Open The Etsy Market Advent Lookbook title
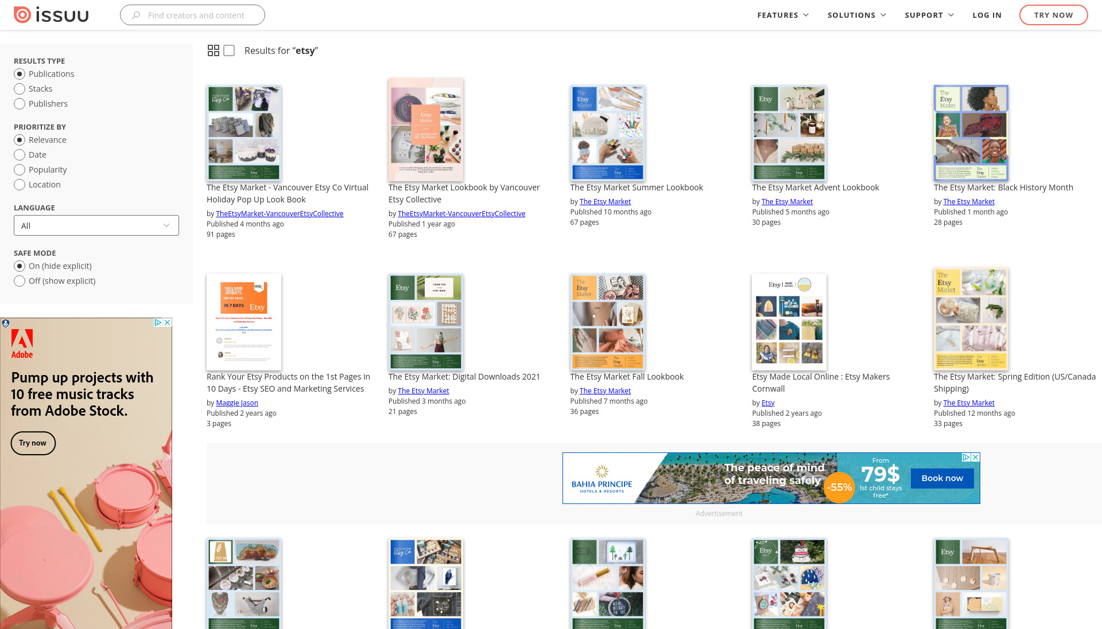 tap(816, 187)
